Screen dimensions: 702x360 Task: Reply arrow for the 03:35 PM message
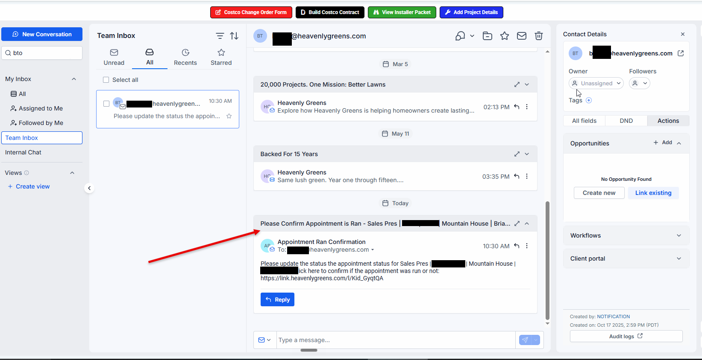[x=517, y=176]
